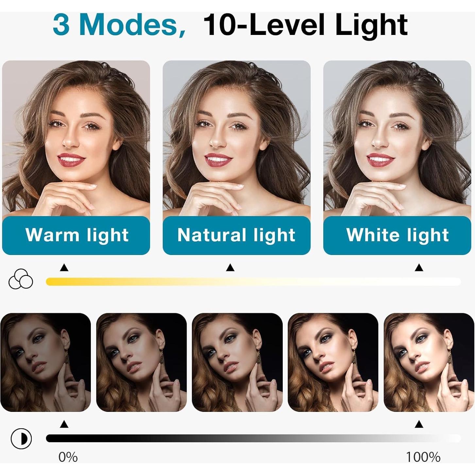This screenshot has width=475, height=475.
Task: Click the yellow color temperature slider bar
Action: pos(253,281)
